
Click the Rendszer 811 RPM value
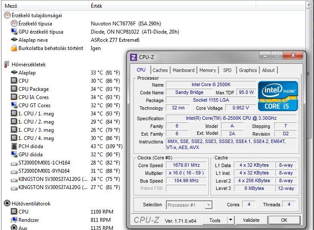click(100, 220)
